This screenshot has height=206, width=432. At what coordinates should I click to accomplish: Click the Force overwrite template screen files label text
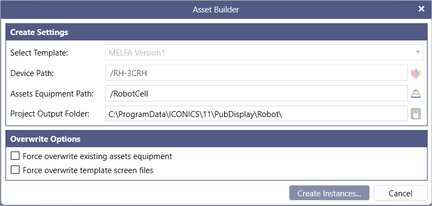coord(88,170)
